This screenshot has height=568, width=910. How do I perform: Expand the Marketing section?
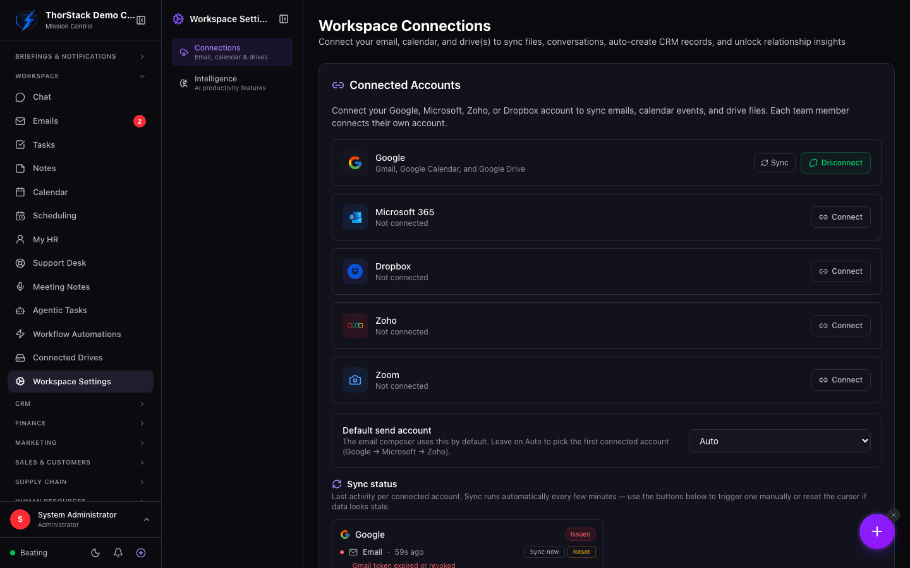tap(80, 443)
